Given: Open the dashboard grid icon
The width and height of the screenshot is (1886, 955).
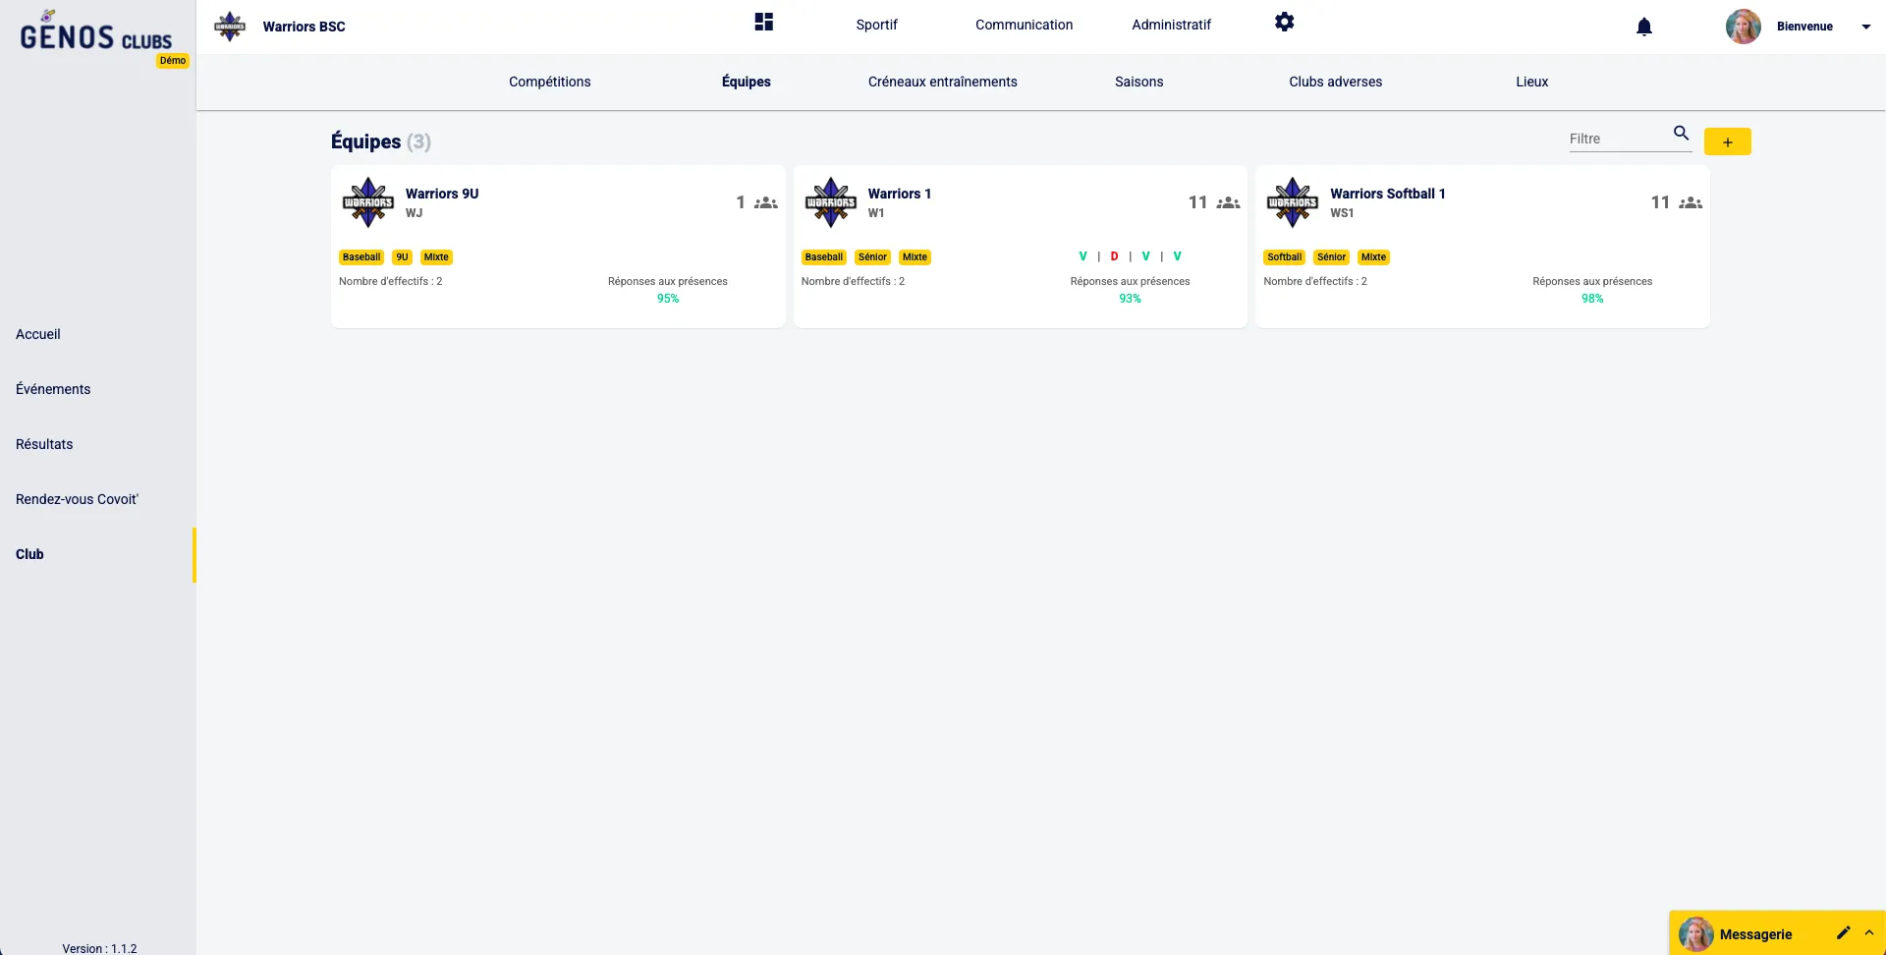Looking at the screenshot, I should click(x=763, y=22).
